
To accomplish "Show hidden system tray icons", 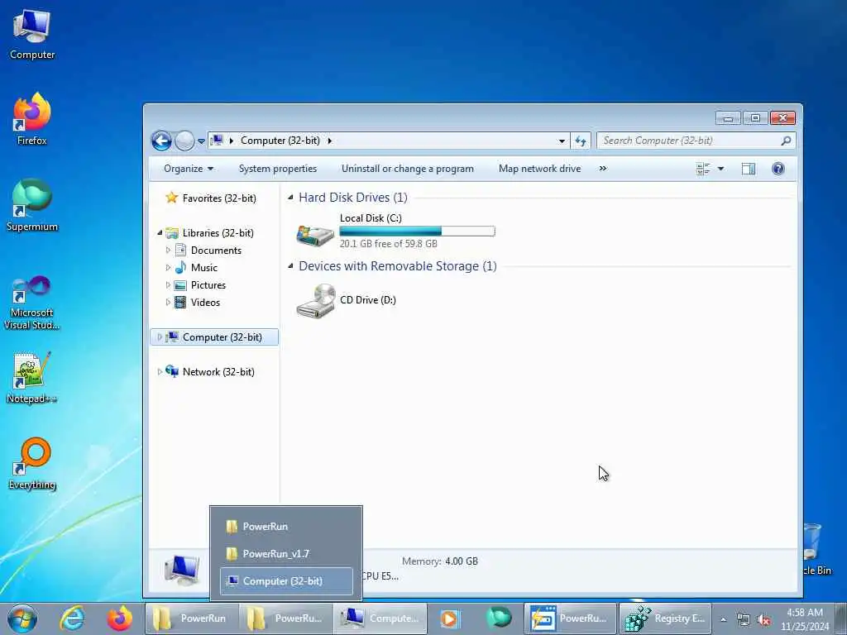I will (x=723, y=619).
